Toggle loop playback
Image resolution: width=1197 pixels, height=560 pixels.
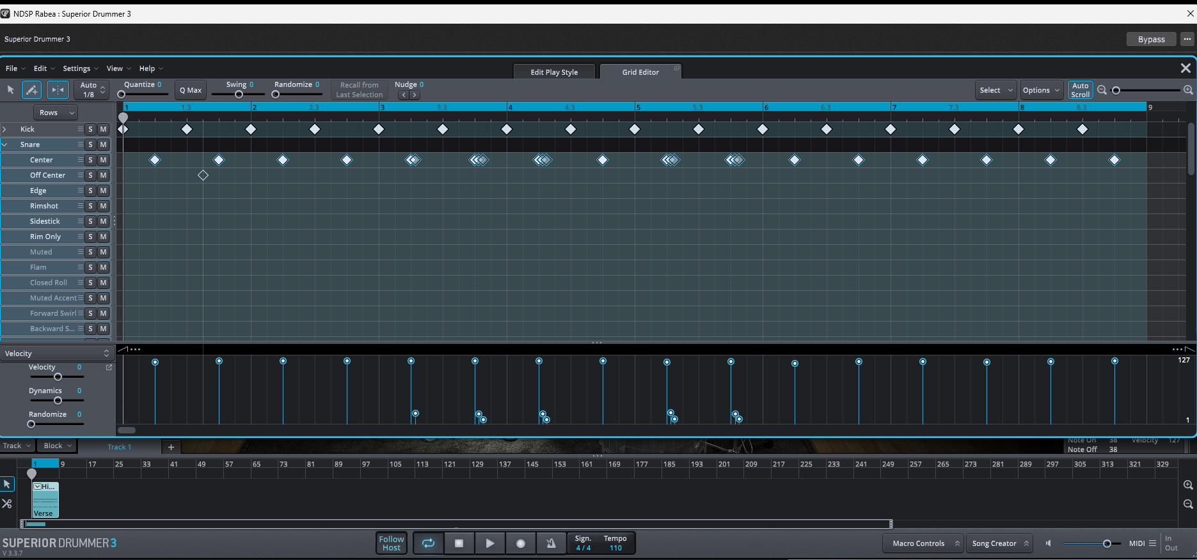(x=428, y=543)
